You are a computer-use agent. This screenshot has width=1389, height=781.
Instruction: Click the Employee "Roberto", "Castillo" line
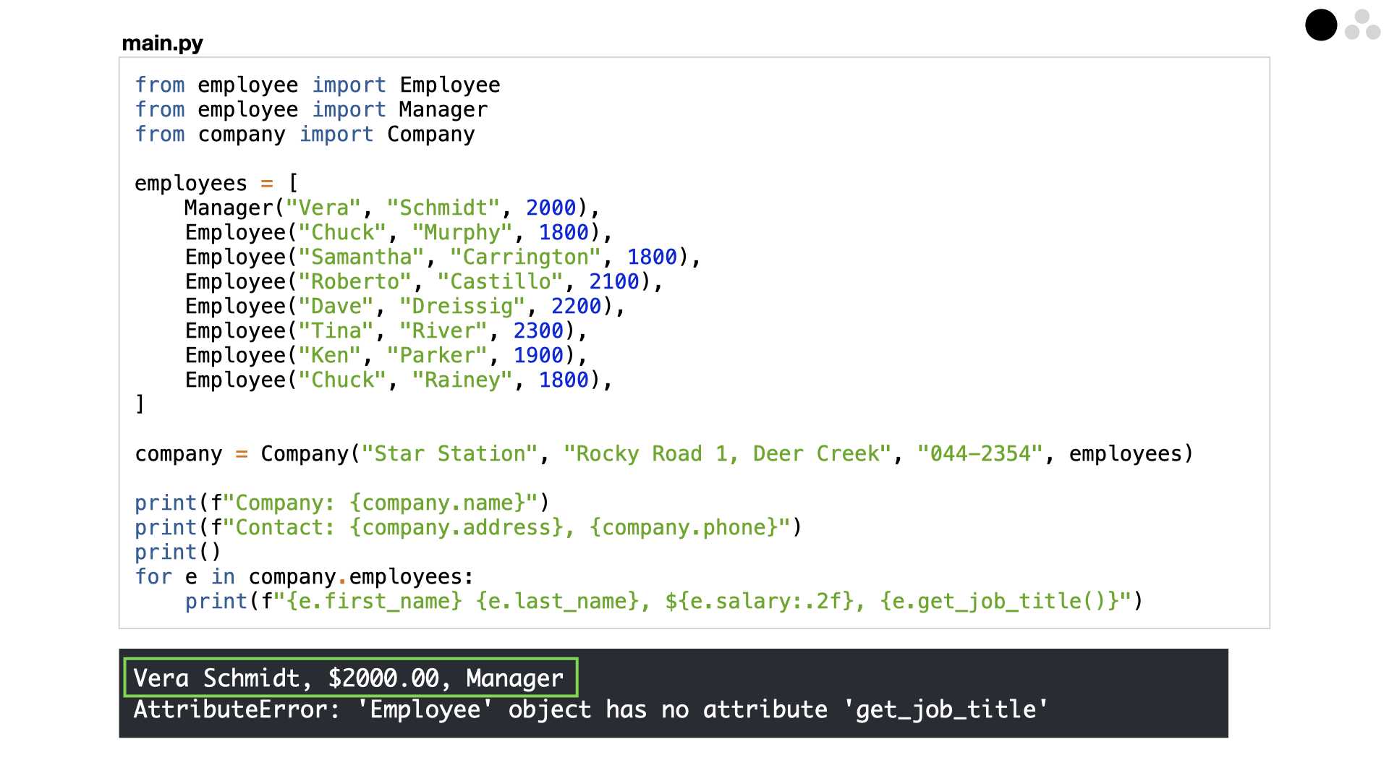coord(424,282)
